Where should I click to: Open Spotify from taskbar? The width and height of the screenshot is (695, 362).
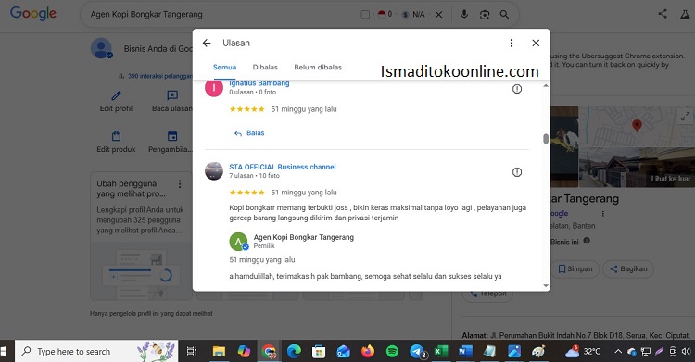392,352
